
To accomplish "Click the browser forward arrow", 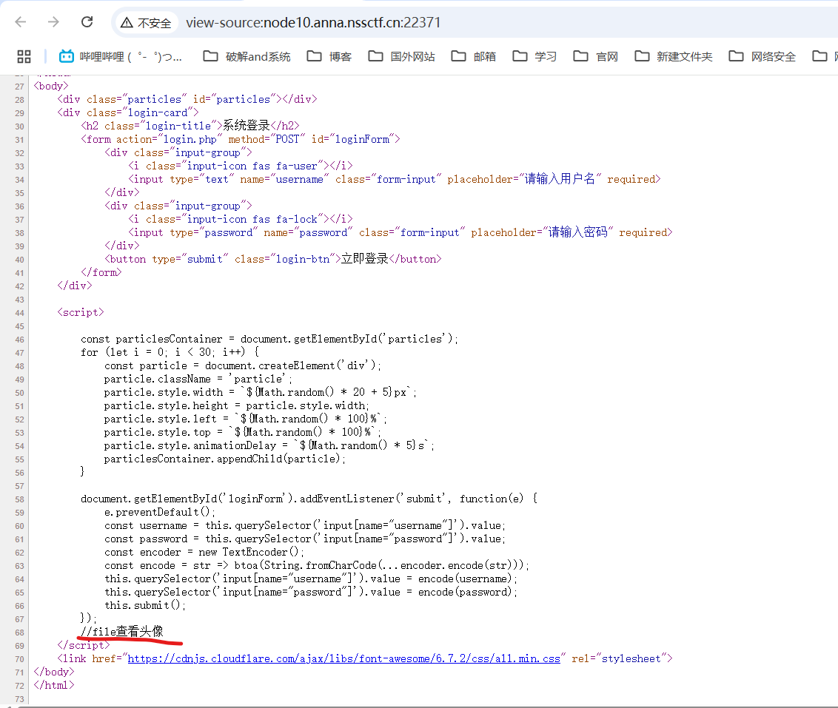I will coord(53,22).
